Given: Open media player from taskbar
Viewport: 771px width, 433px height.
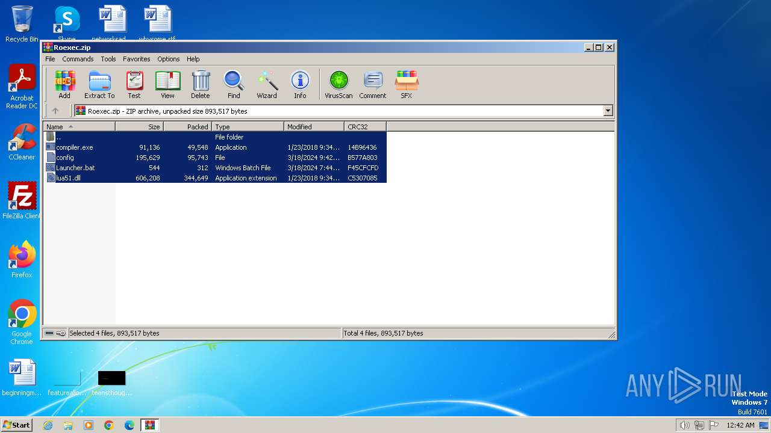Looking at the screenshot, I should pyautogui.click(x=89, y=425).
